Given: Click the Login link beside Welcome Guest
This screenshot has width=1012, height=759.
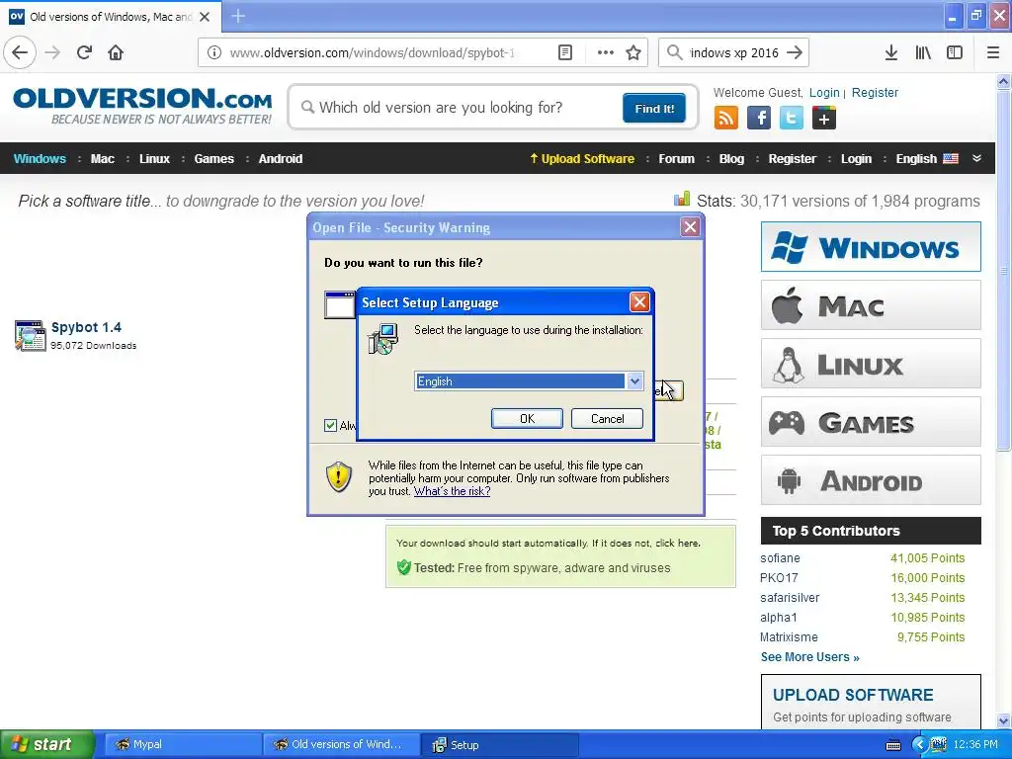Looking at the screenshot, I should 824,92.
